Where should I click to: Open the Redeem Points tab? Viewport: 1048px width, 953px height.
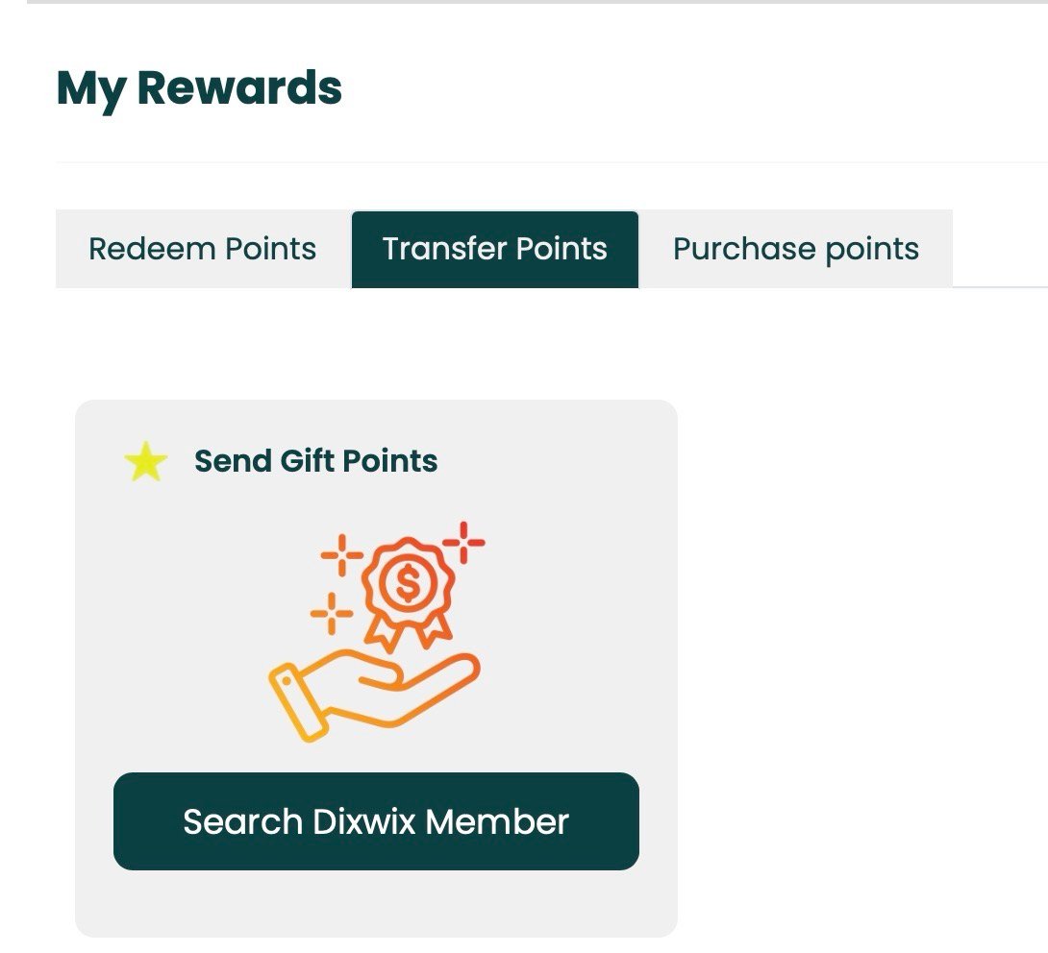click(202, 249)
